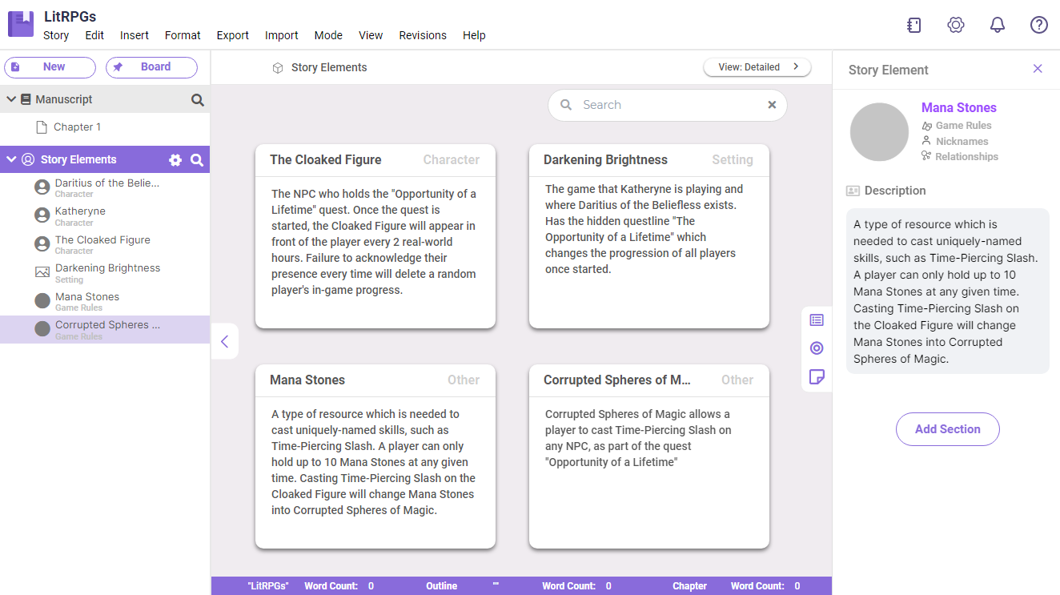The height and width of the screenshot is (595, 1060).
Task: Collapse the Manuscript section in the sidebar
Action: coord(10,99)
